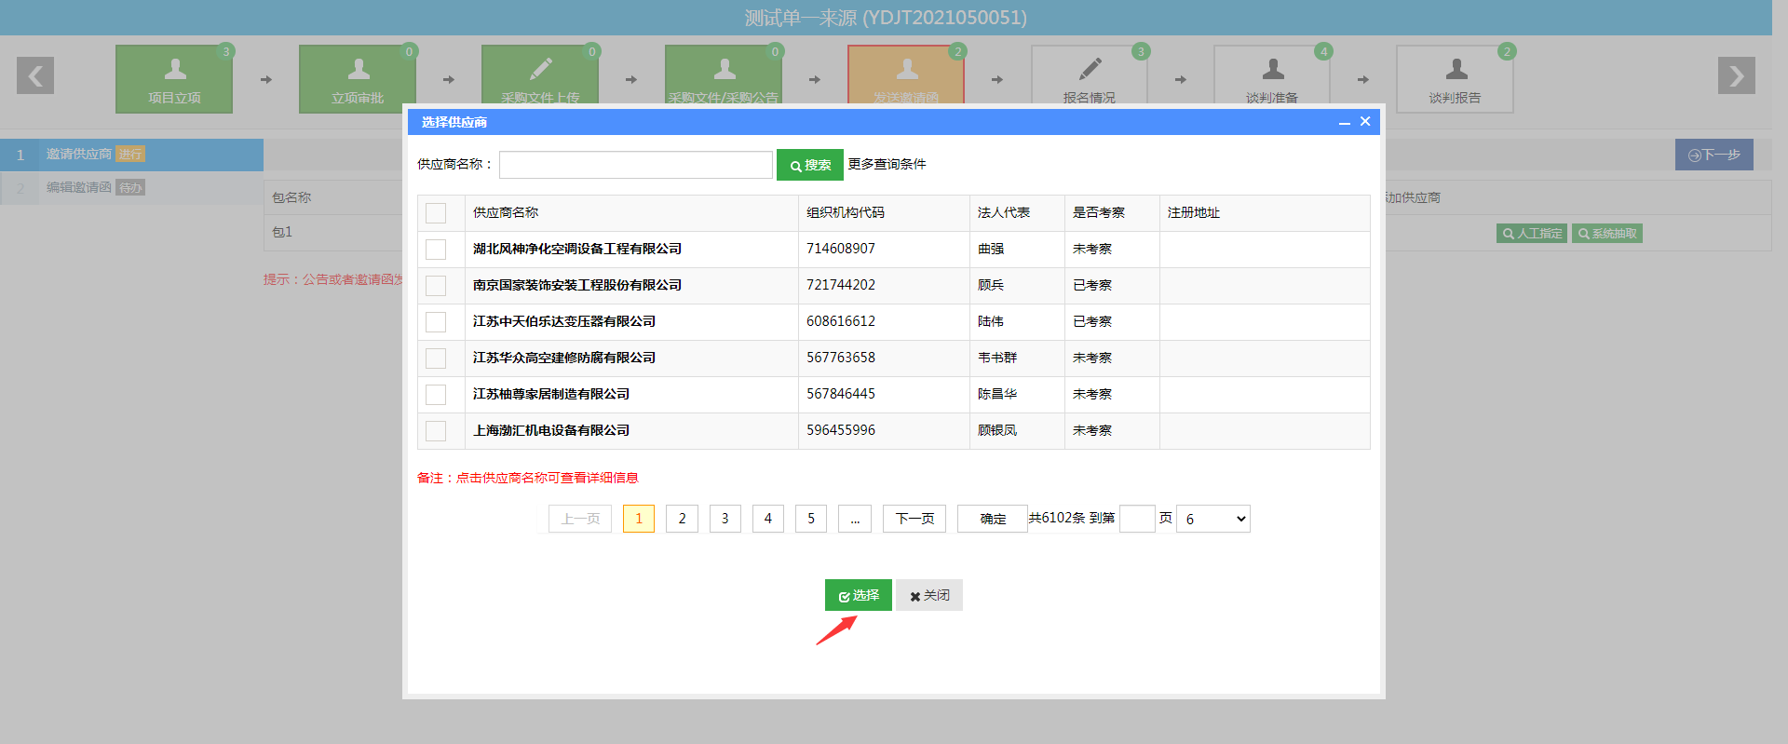Minimize the 选择供应商 dialog
This screenshot has width=1788, height=744.
(1345, 122)
